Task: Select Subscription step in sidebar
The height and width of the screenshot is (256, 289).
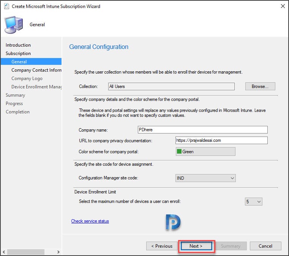Action: click(18, 53)
